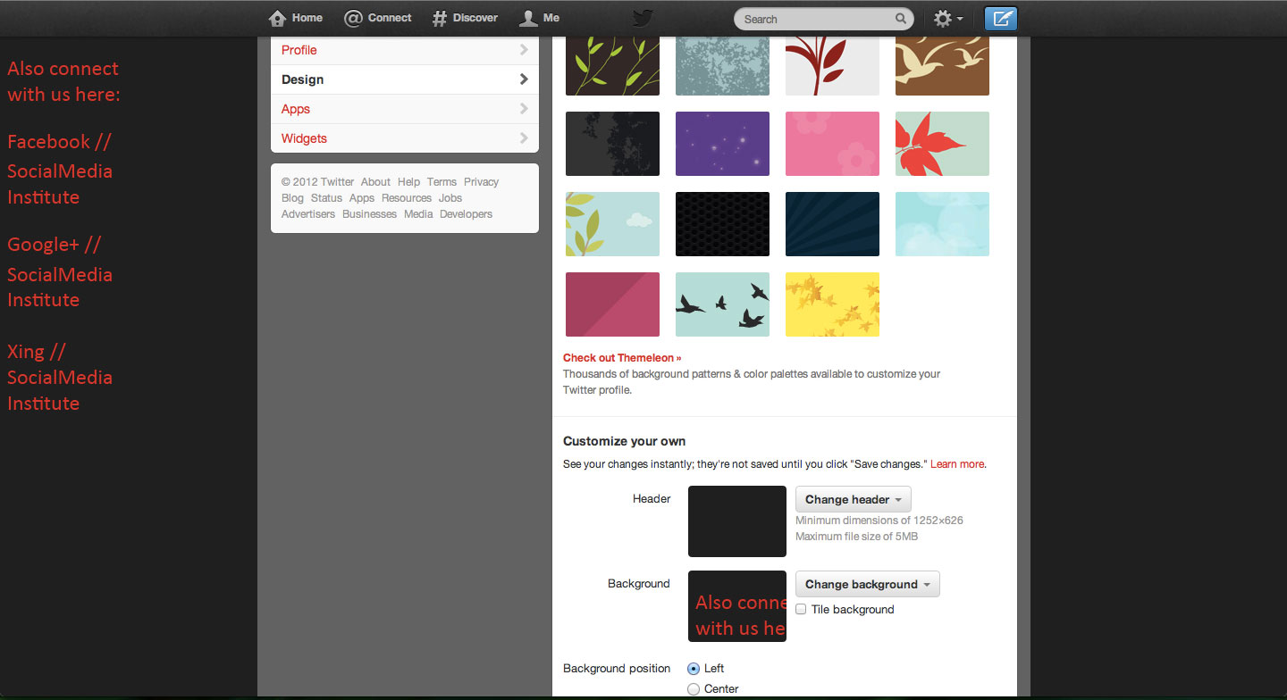Image resolution: width=1287 pixels, height=700 pixels.
Task: Open the Apps settings tab
Action: click(405, 109)
